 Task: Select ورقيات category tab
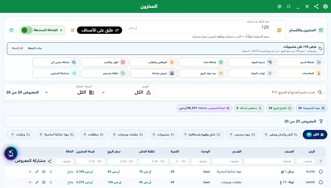(20, 135)
